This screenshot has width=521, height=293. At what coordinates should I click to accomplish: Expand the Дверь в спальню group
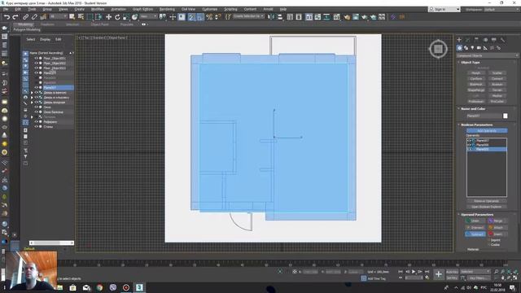[x=32, y=98]
